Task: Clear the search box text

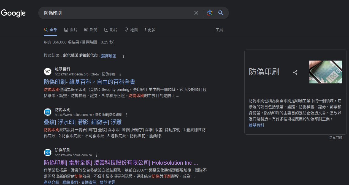Action: coord(196,13)
